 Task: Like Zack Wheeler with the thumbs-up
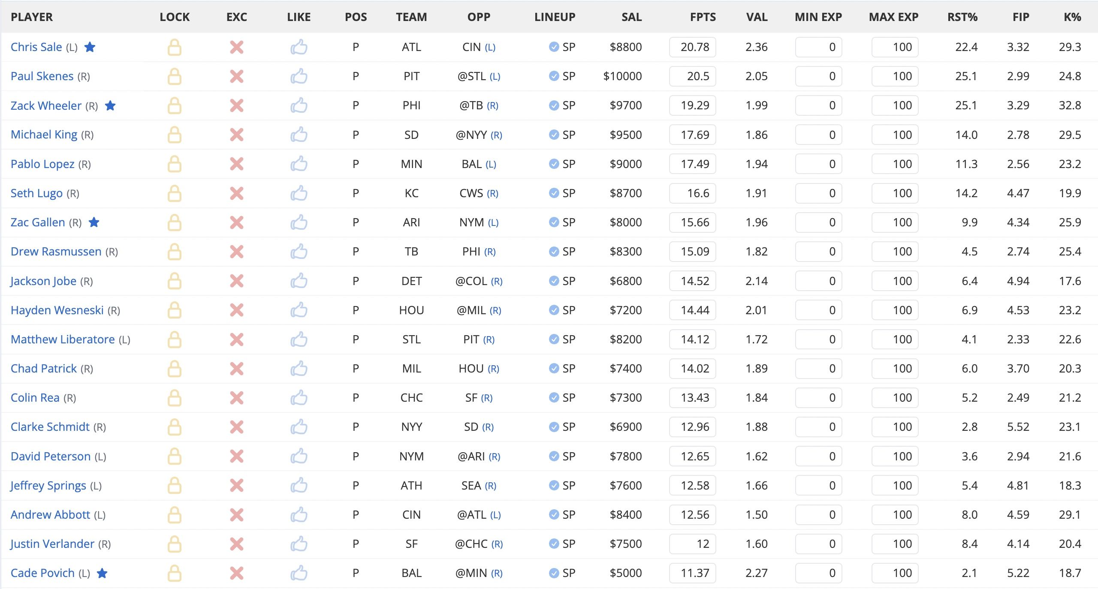coord(300,105)
